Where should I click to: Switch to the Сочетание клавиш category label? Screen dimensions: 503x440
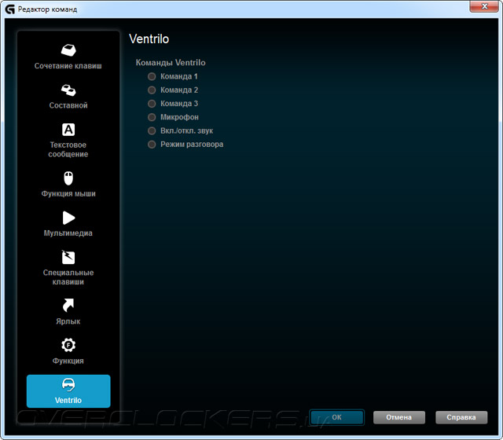click(x=68, y=66)
